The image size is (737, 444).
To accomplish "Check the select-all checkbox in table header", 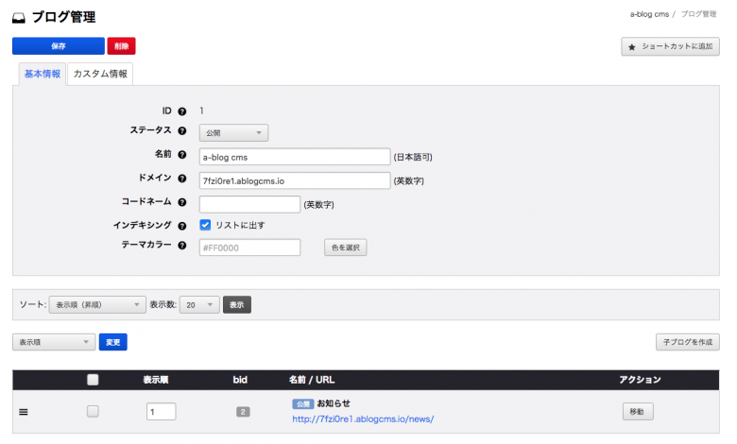I will tap(93, 380).
